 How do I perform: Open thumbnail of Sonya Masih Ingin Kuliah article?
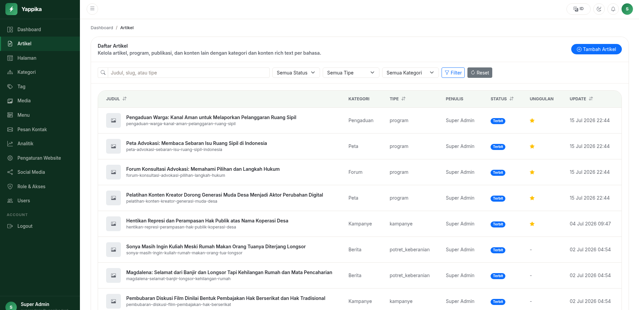[x=113, y=250]
